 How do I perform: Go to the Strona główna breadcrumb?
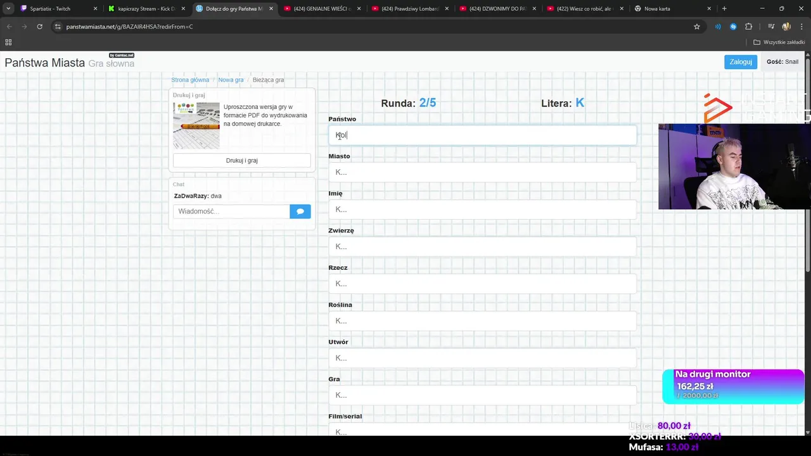190,80
